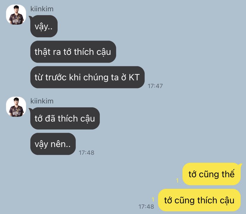
Task: Click the 17:48 timestamp beside yellow message
Action: click(146, 207)
